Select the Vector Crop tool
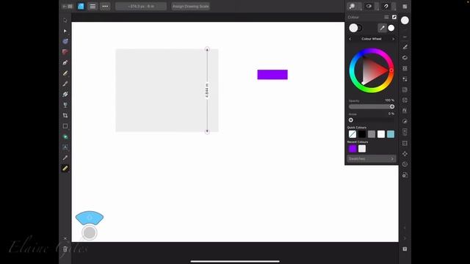470x264 pixels. tap(65, 116)
